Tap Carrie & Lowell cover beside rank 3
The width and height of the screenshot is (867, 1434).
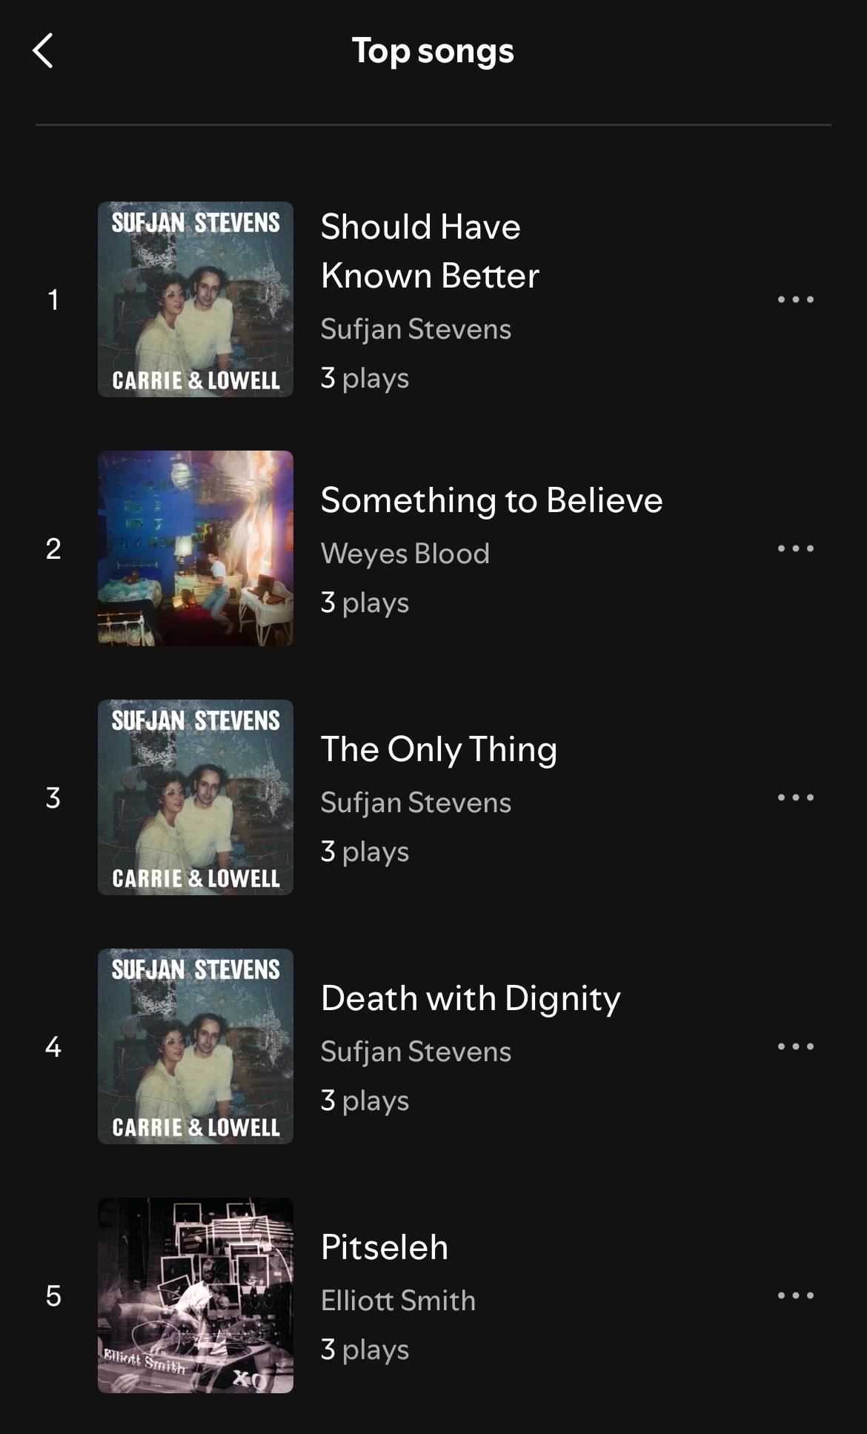[x=196, y=797]
